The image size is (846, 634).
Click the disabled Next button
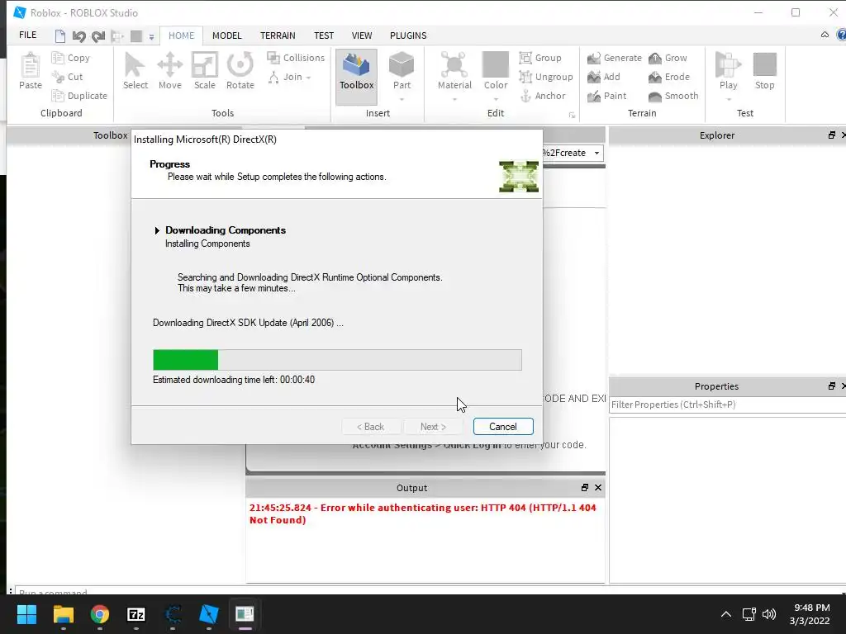coord(433,427)
